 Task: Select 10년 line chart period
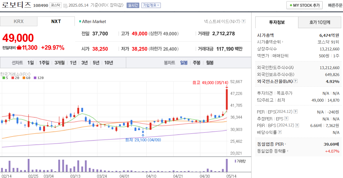[108, 63]
